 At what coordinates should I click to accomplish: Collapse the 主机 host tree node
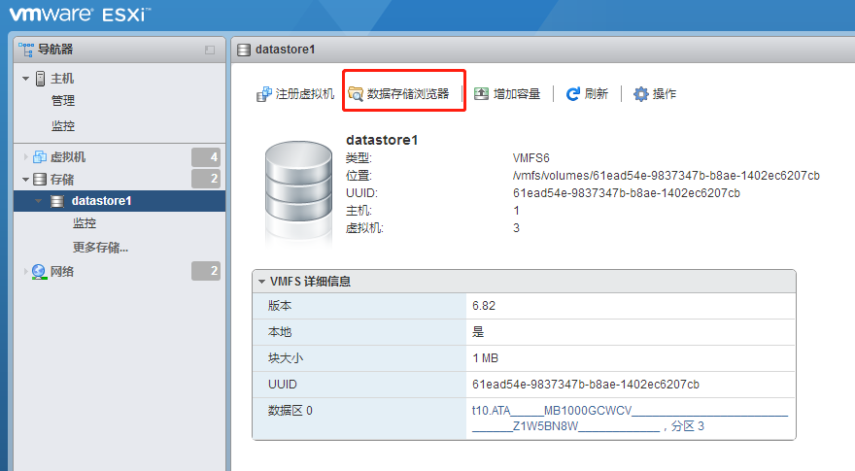(25, 79)
